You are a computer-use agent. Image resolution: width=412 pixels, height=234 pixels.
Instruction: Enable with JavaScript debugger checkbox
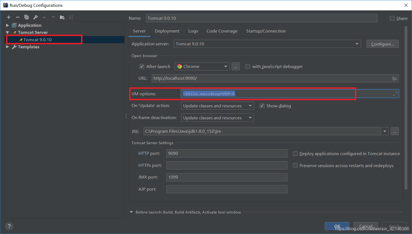pos(248,66)
